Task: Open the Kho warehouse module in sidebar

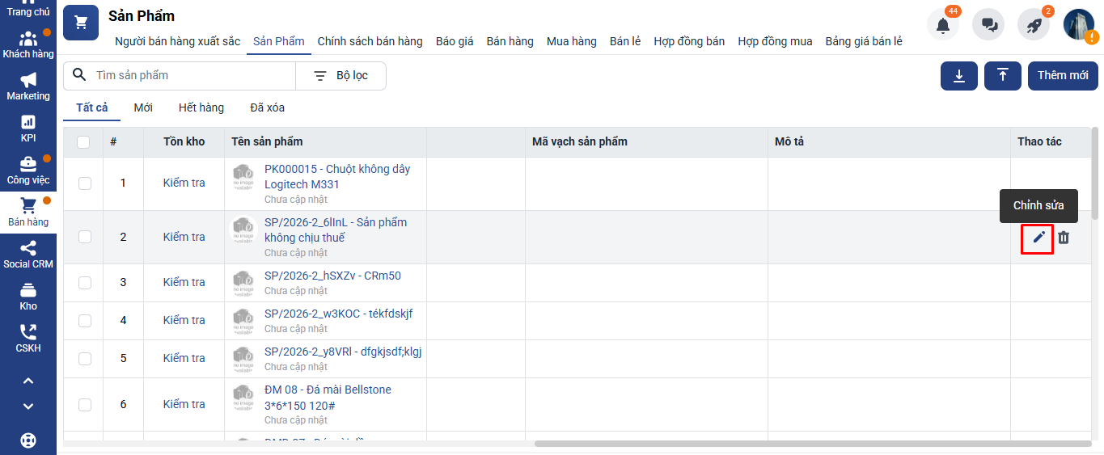Action: (28, 297)
